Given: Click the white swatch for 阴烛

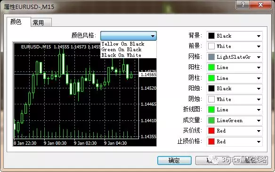Looking at the screenshot, I should pos(211,99).
